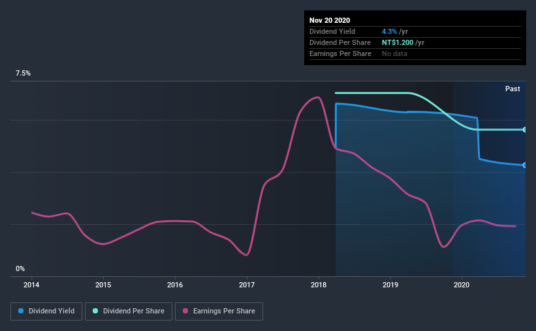Click the teal Dividend Per Share legend dot

95,311
